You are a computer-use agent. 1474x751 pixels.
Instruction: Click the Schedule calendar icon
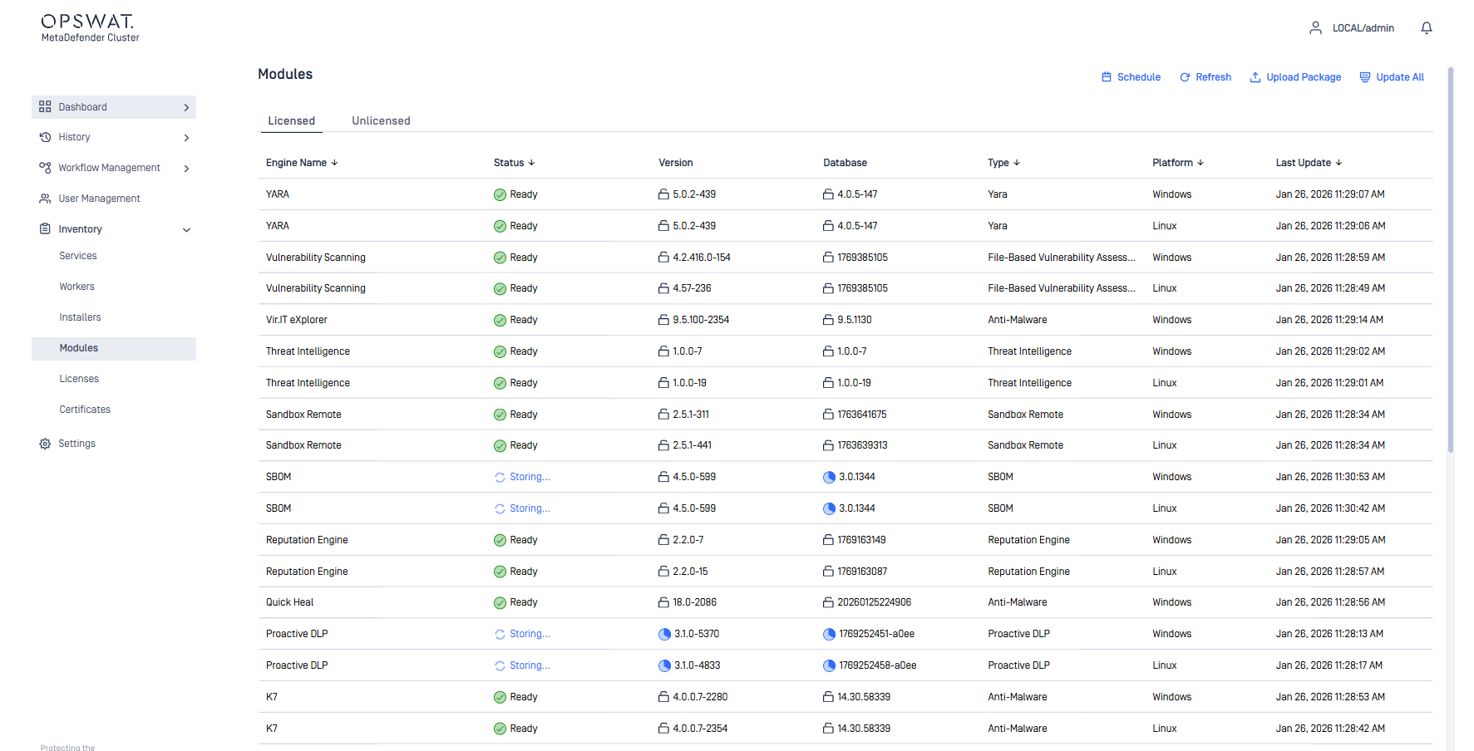[x=1106, y=77]
